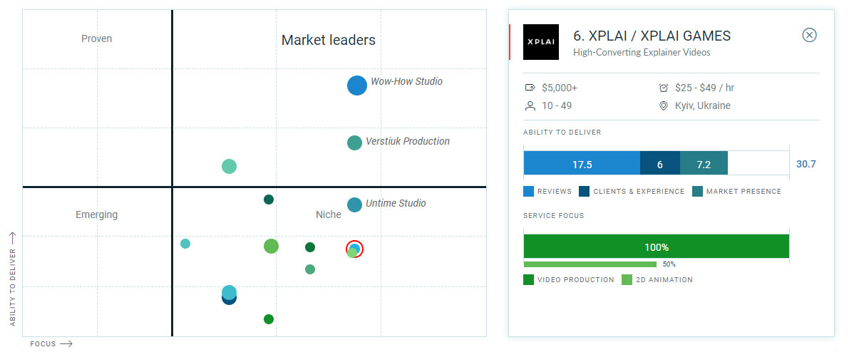Screen dimensions: 849x352
Task: Close the XPLAI company detail panel
Action: 809,36
